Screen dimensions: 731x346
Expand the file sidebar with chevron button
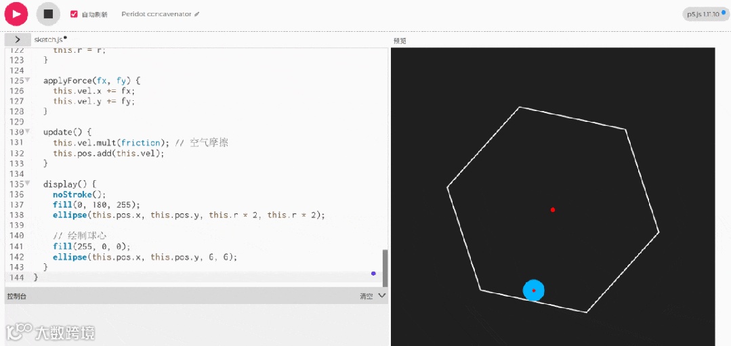point(17,39)
